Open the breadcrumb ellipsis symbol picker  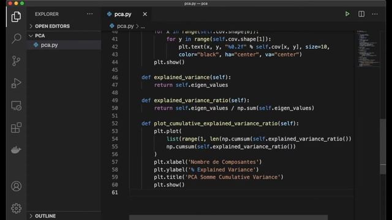[143, 26]
